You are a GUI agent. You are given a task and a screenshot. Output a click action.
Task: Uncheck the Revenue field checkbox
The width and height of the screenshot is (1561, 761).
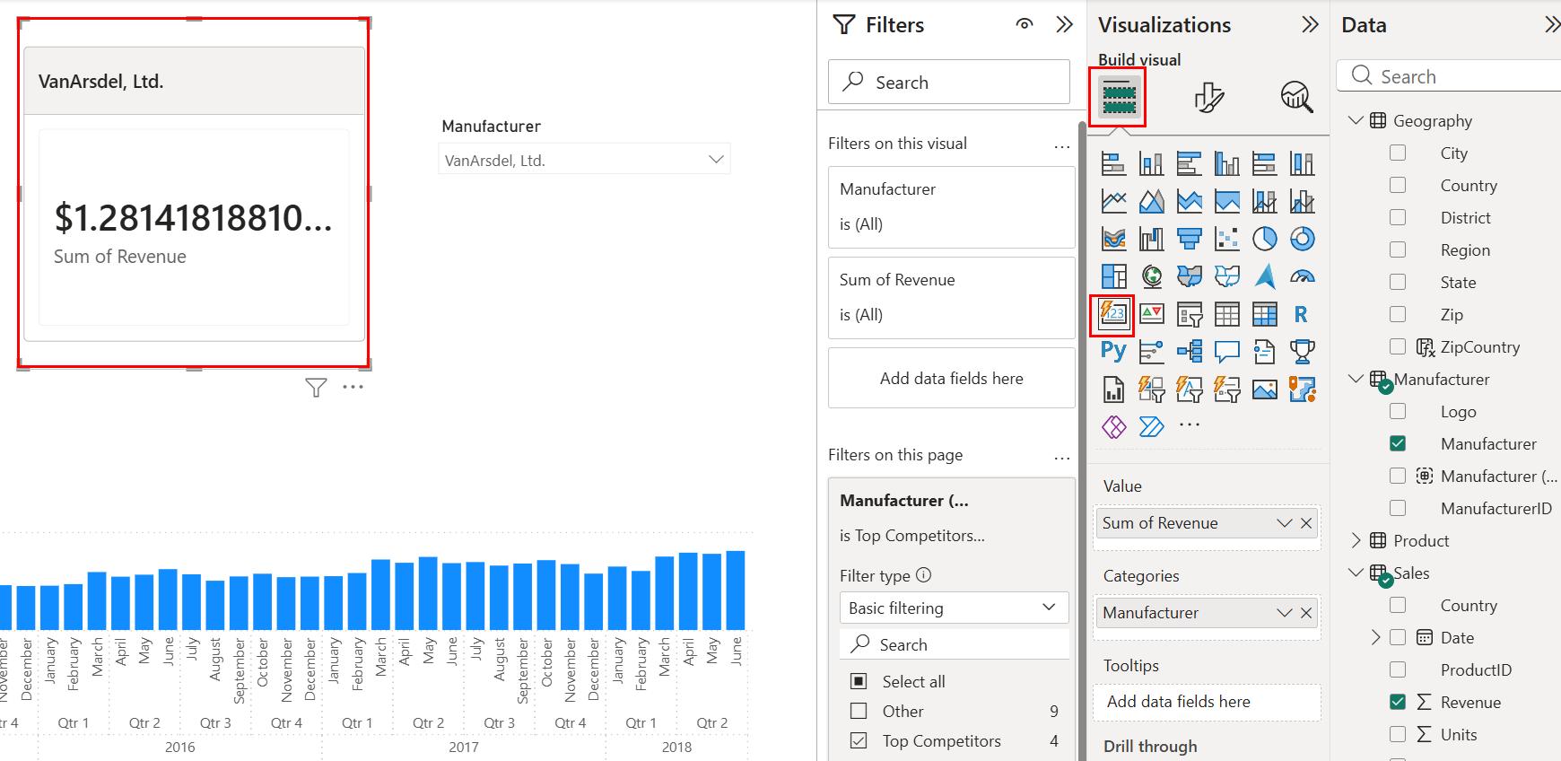tap(1398, 702)
